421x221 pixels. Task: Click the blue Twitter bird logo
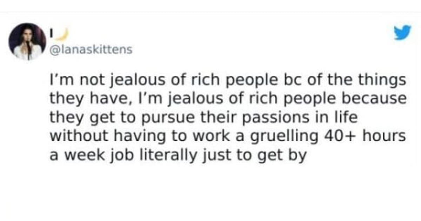click(x=402, y=33)
